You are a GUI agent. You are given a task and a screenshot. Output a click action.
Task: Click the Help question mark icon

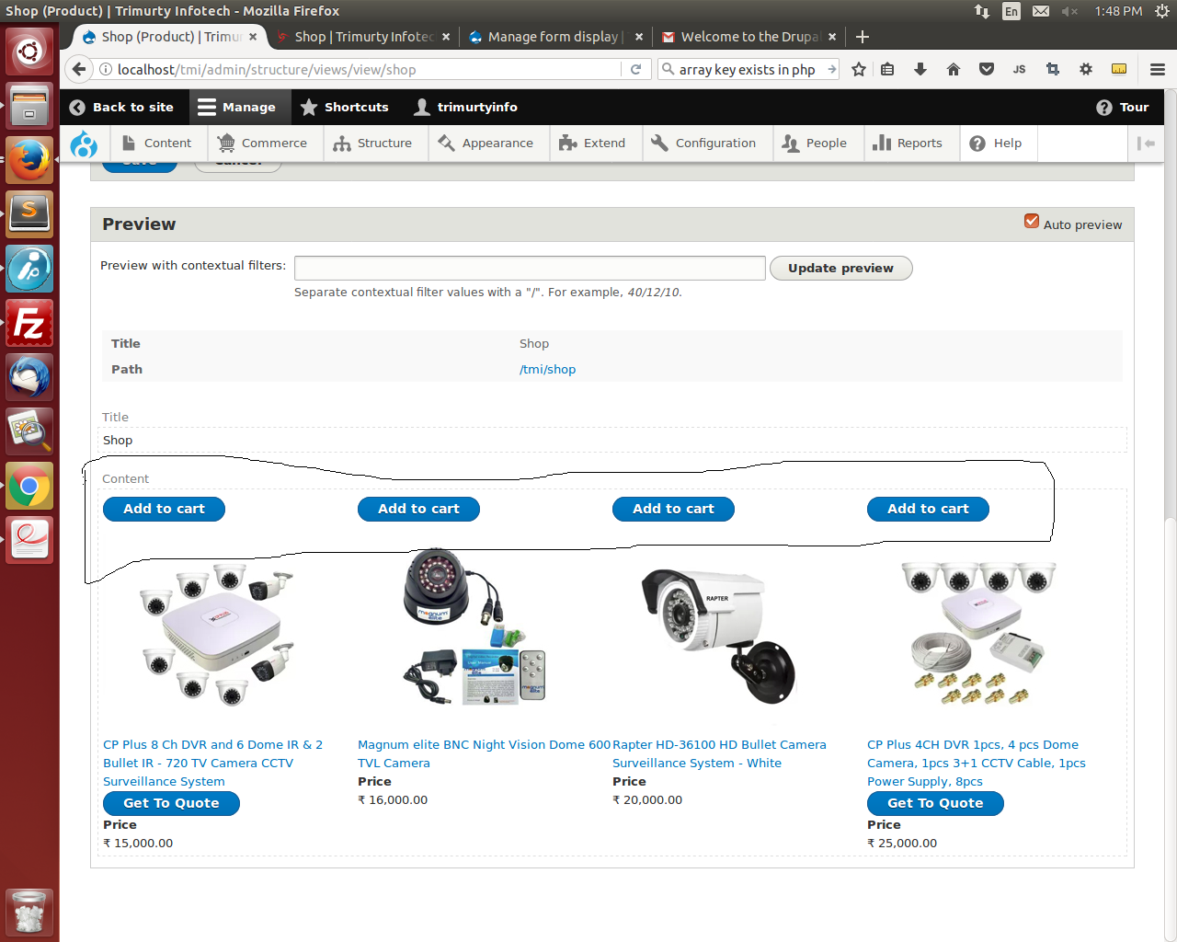point(977,143)
